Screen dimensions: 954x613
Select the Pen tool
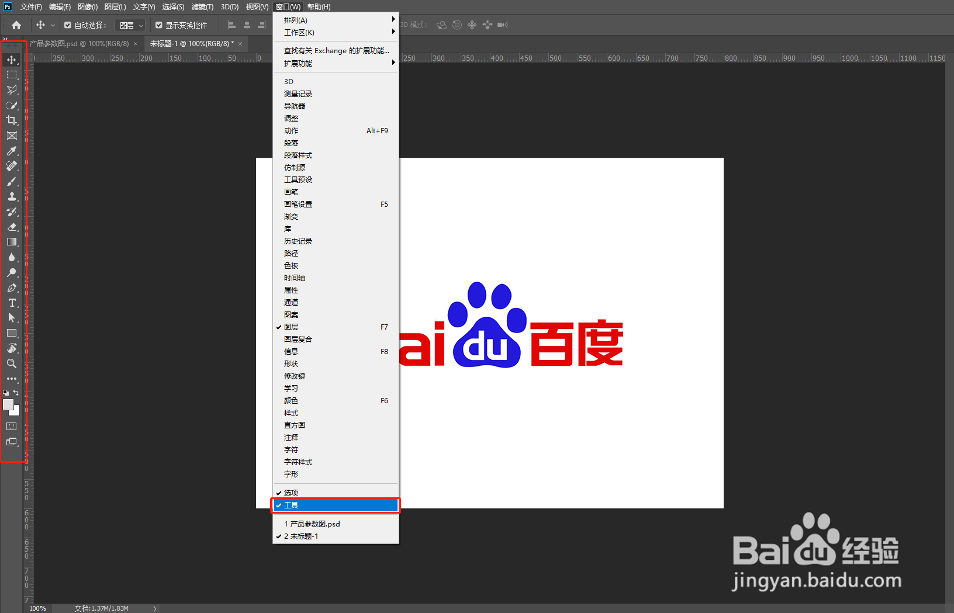coord(12,288)
